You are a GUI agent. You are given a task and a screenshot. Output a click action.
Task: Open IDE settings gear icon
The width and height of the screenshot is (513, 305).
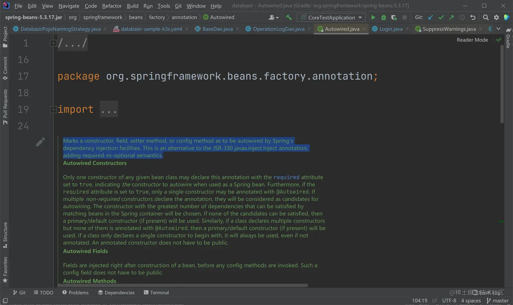(x=496, y=17)
